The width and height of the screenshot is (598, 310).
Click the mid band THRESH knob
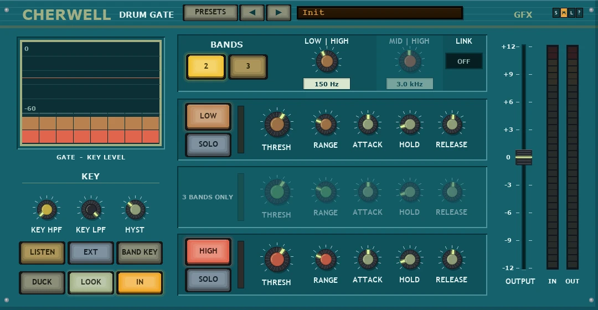[277, 192]
